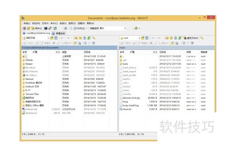This screenshot has height=157, width=236.
Task: Open the Remote (远程) menu
Action: [81, 23]
